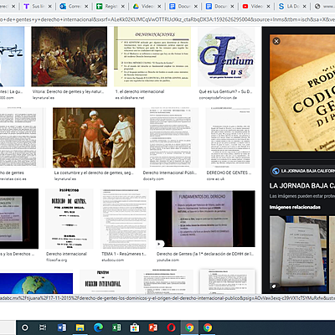Open the Vitoria court painting thumbnail
335x335 pixels.
click(70, 56)
